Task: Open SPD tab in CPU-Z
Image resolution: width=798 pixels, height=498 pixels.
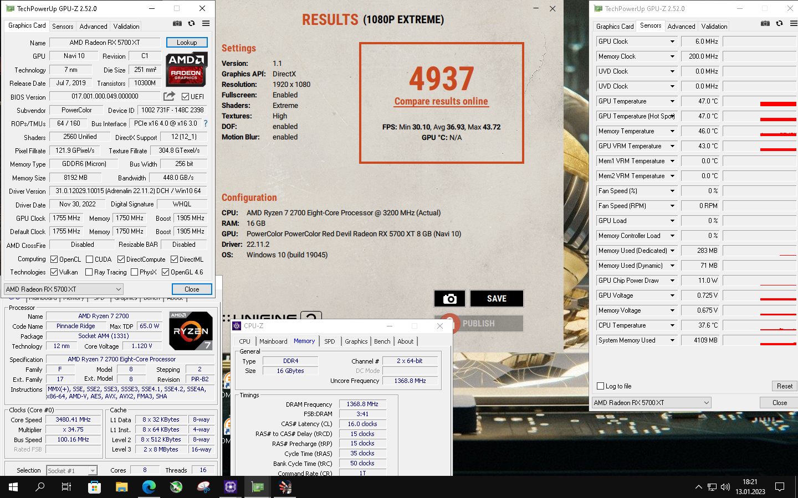Action: coord(330,341)
